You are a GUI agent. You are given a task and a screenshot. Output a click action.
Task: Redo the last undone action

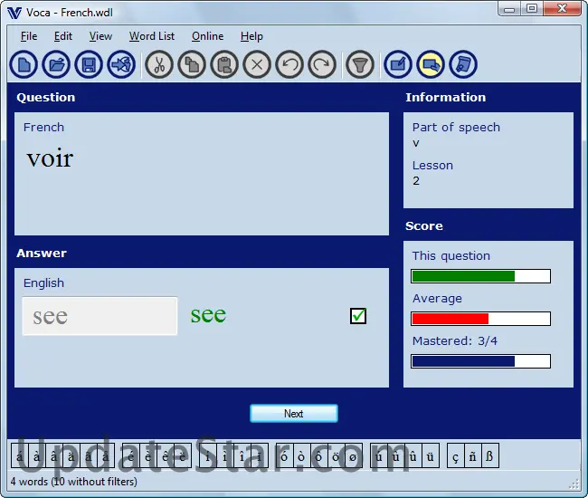pos(322,64)
